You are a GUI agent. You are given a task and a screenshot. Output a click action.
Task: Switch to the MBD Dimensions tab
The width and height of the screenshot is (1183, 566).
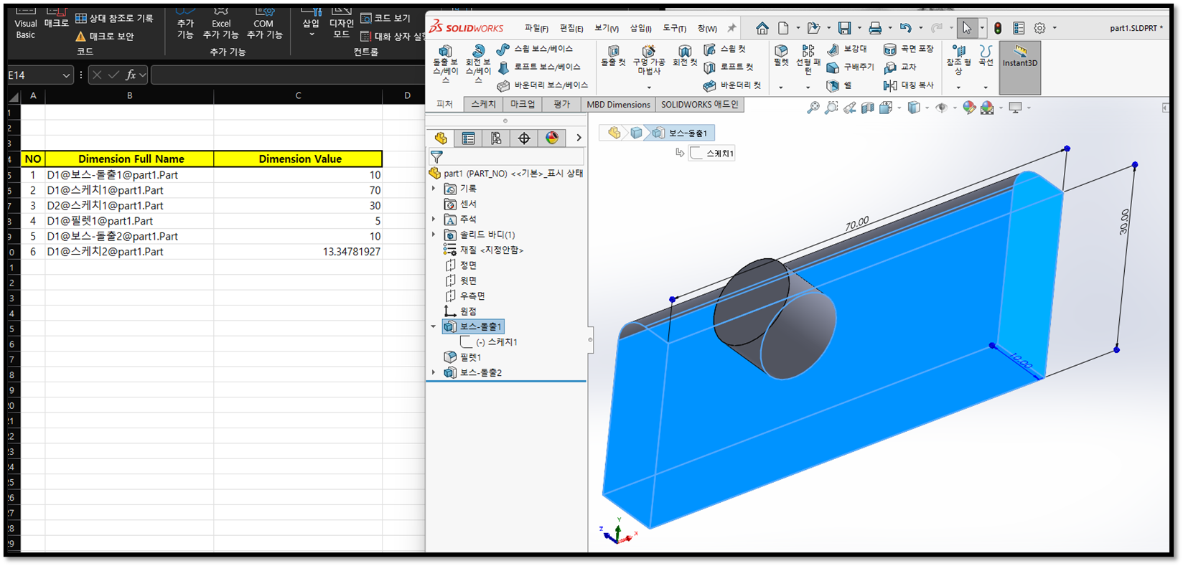tap(618, 105)
